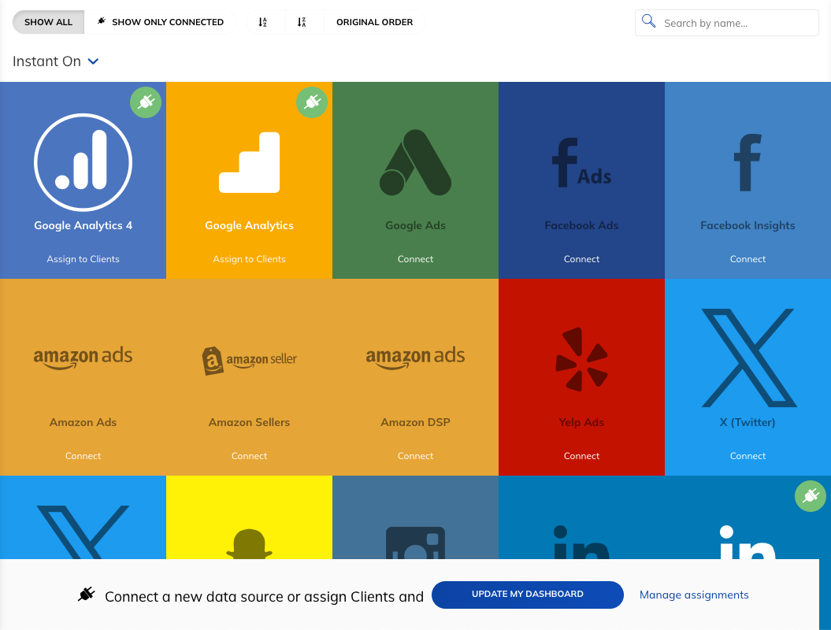Sort data sources A to Z
Viewport: 831px width, 630px height.
[263, 22]
